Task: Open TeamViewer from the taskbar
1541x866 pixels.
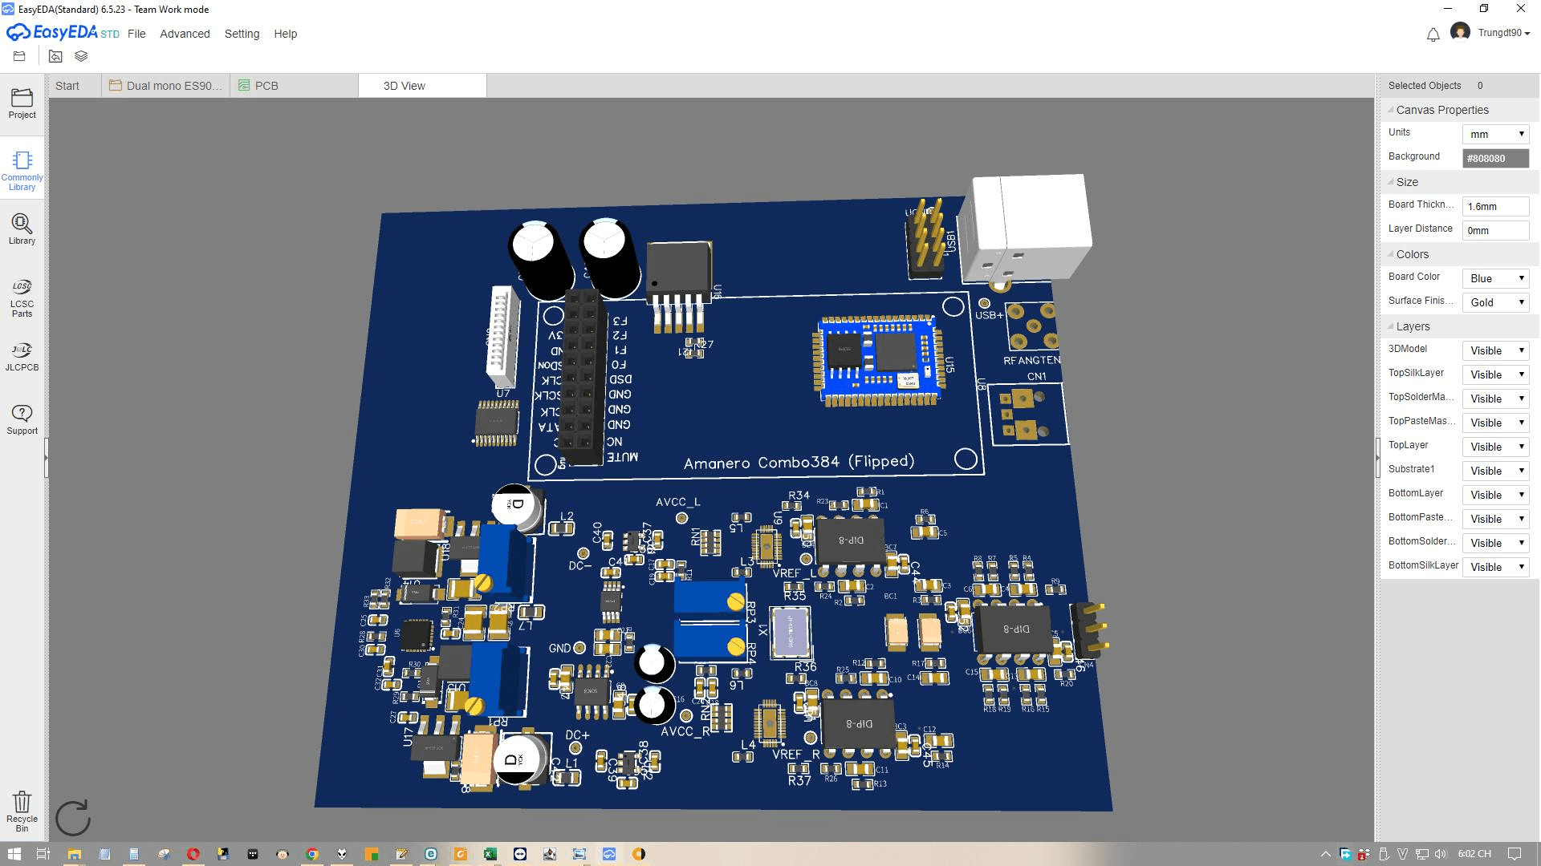Action: coord(519,854)
